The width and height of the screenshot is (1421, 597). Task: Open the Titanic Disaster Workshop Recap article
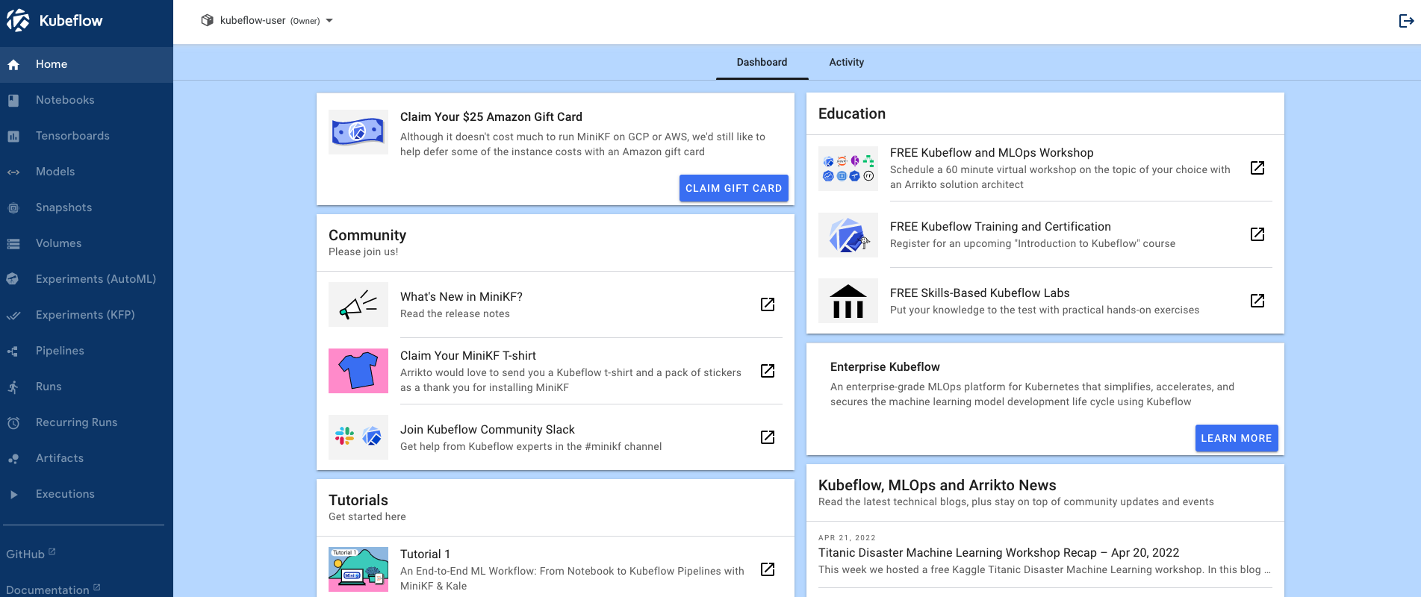pyautogui.click(x=998, y=553)
